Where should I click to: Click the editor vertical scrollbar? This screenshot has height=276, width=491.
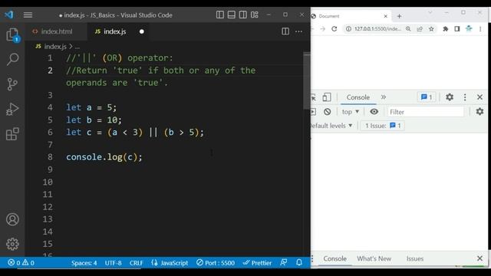pos(307,81)
